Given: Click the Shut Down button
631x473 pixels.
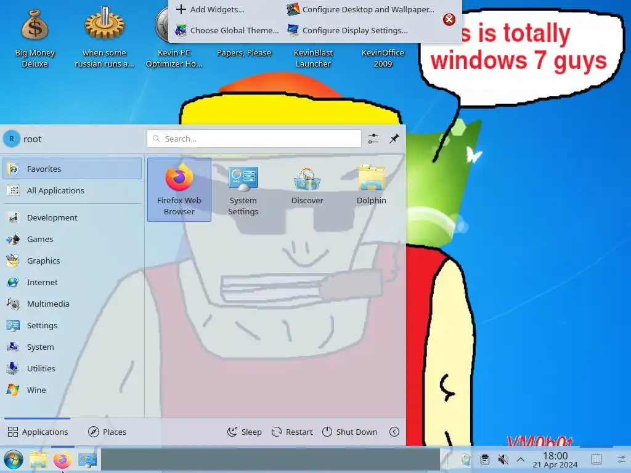Looking at the screenshot, I should coord(349,432).
